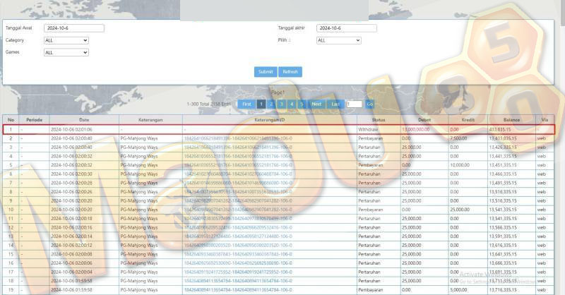
Task: Click the Go button beside page input
Action: click(x=369, y=104)
